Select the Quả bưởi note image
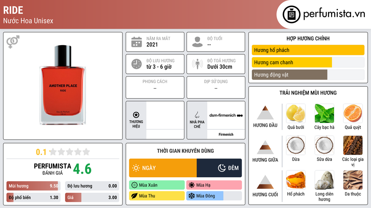 pyautogui.click(x=296, y=113)
